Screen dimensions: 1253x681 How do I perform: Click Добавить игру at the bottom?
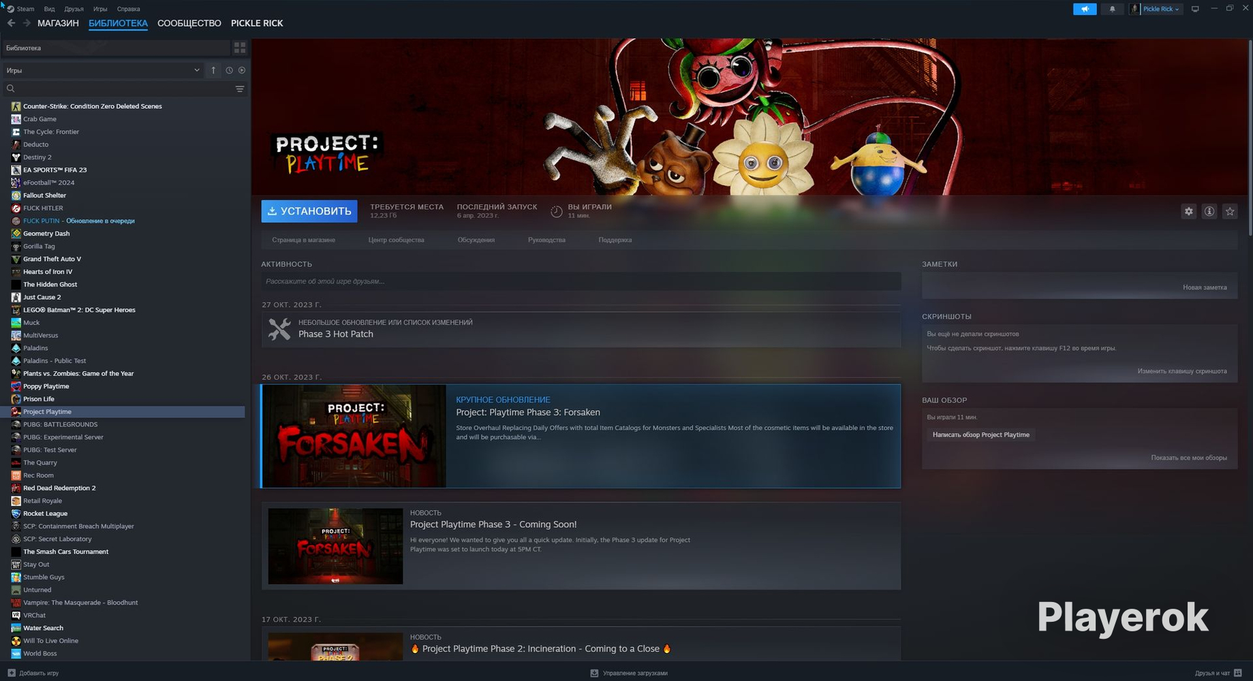tap(39, 673)
